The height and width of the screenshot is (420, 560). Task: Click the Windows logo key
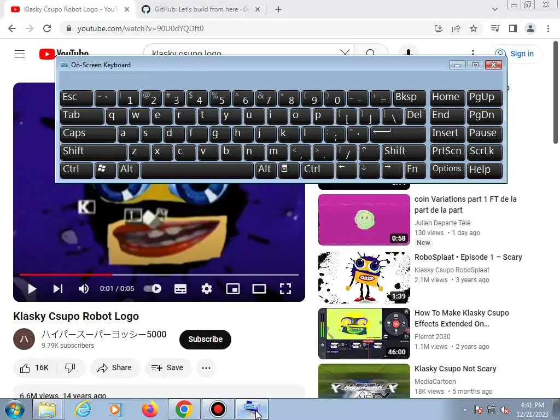click(105, 170)
